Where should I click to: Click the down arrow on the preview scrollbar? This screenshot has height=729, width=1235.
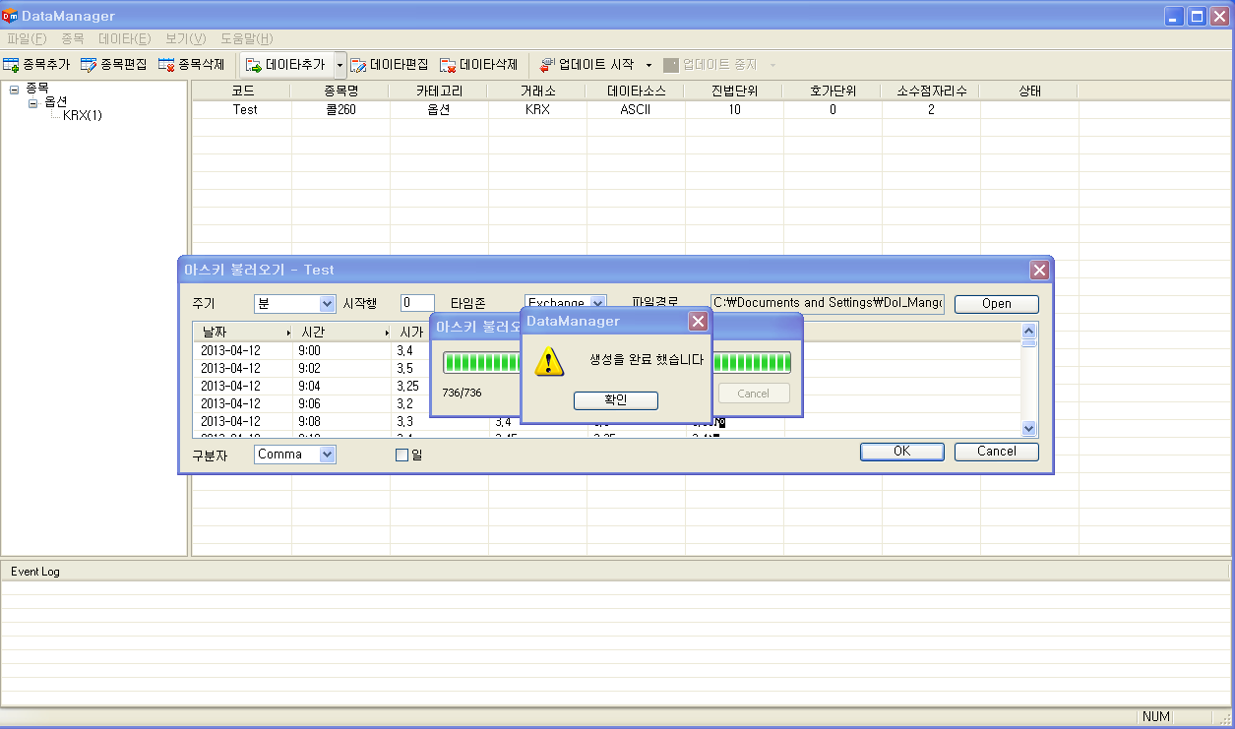tap(1029, 429)
